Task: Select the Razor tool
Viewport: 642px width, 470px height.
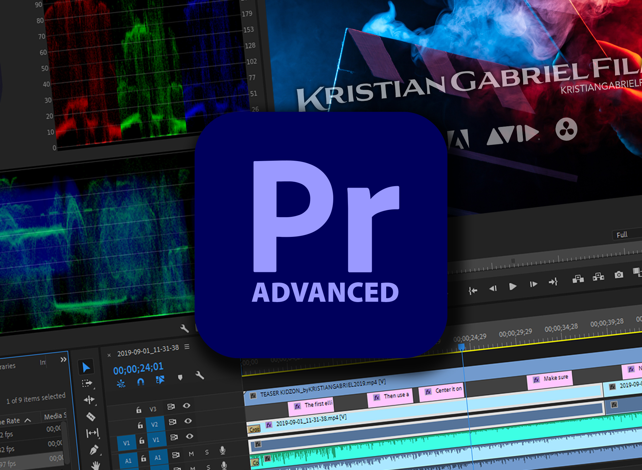Action: tap(91, 417)
